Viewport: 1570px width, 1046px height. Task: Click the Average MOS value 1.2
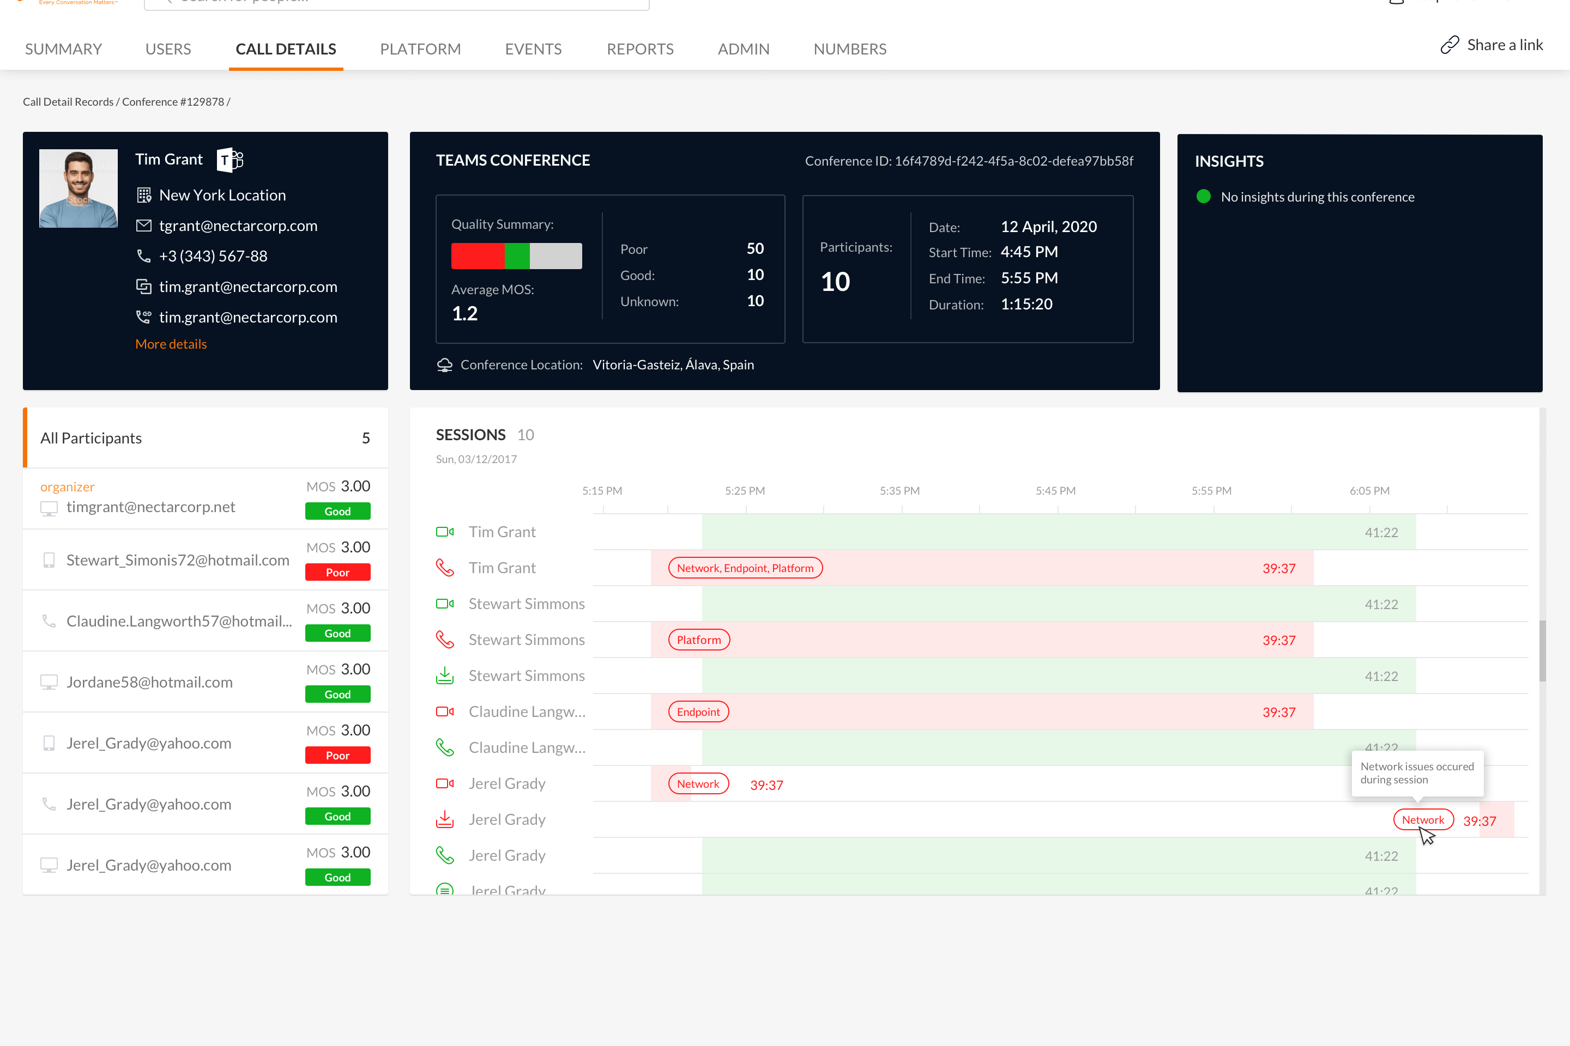point(464,313)
